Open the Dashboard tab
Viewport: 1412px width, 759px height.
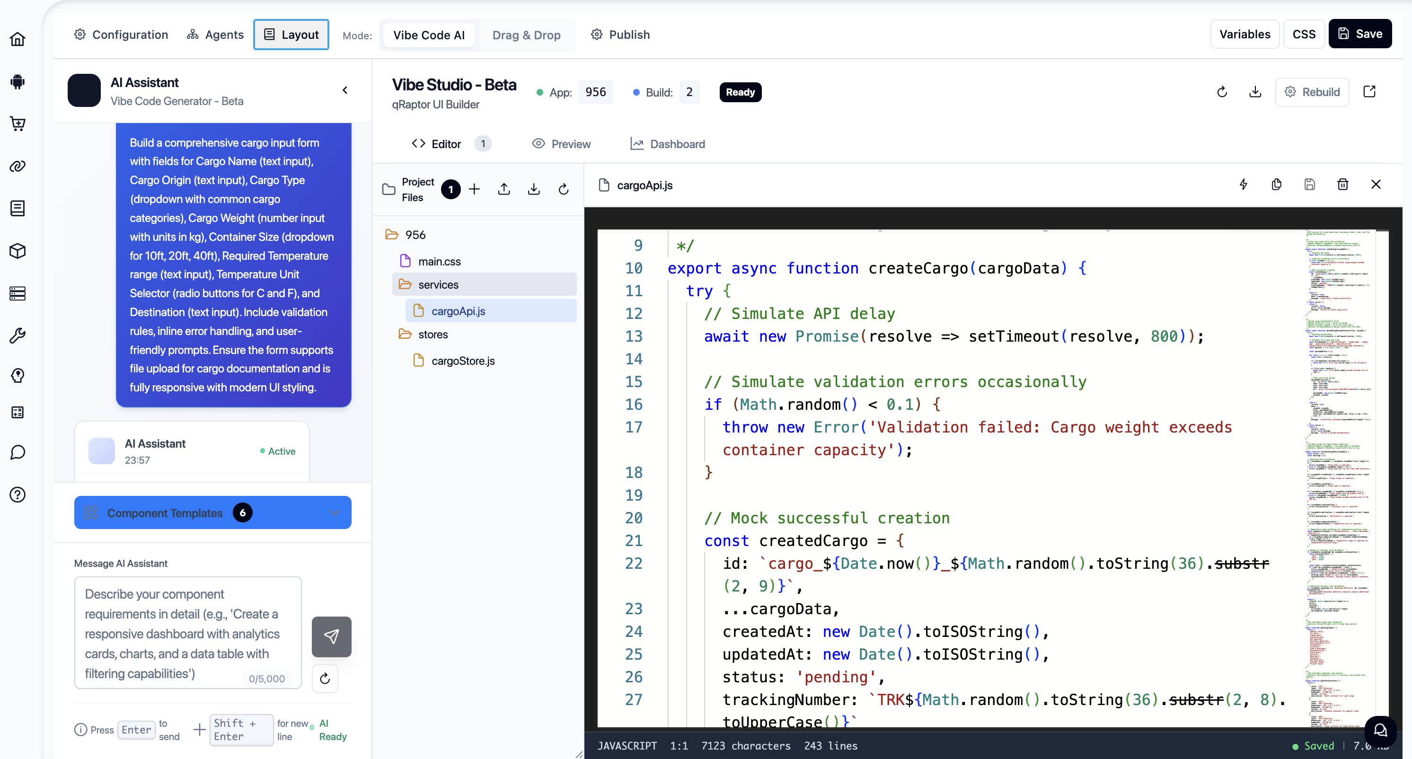coord(667,144)
